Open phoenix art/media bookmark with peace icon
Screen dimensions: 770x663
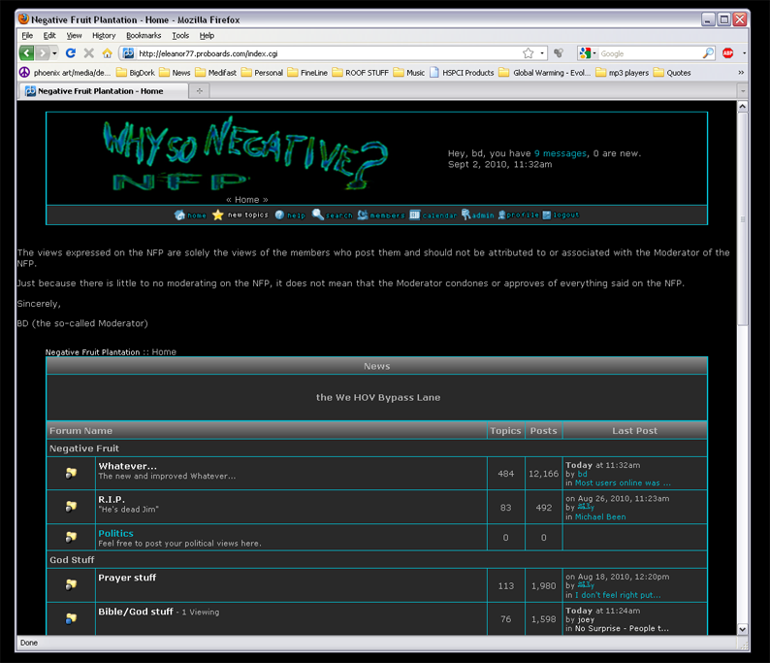coord(65,73)
